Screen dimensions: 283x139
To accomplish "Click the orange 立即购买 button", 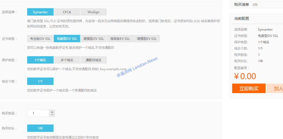I will pyautogui.click(x=249, y=88).
